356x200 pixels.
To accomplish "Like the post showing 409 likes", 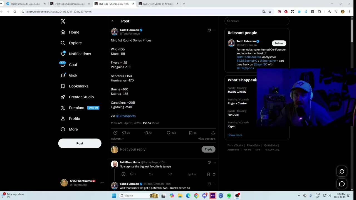I will (169, 133).
